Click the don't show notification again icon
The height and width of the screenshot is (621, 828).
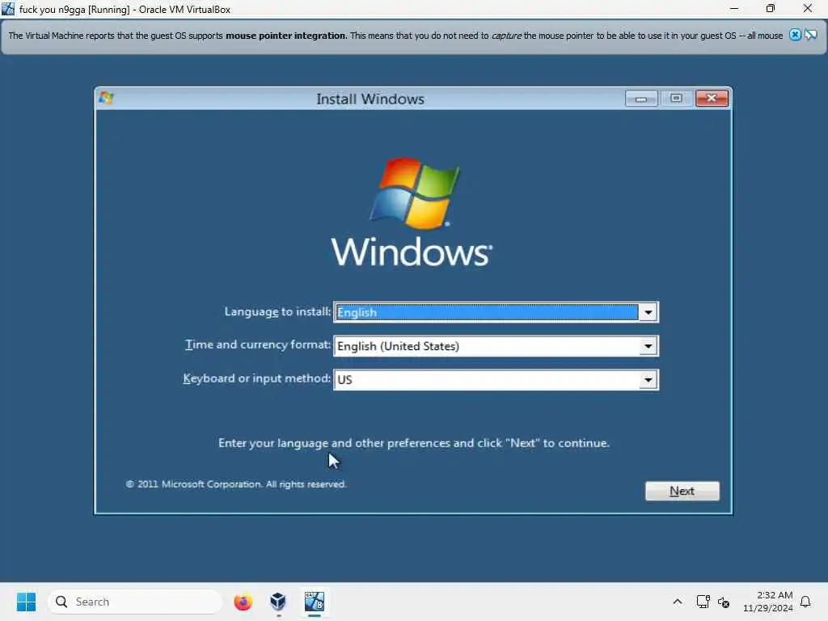coord(810,35)
